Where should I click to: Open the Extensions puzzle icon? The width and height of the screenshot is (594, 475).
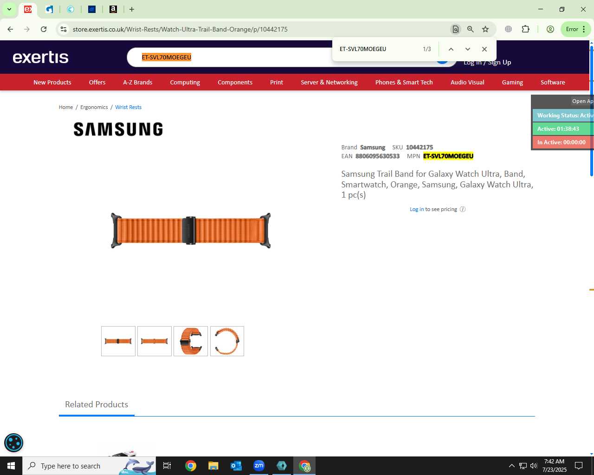pyautogui.click(x=525, y=29)
